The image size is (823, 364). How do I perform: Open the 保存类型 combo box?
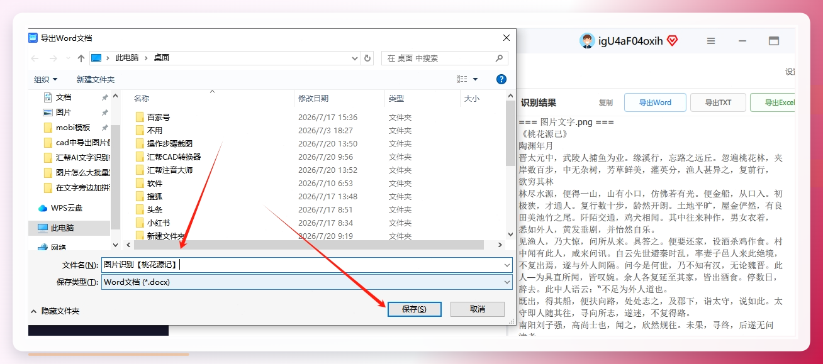point(307,282)
